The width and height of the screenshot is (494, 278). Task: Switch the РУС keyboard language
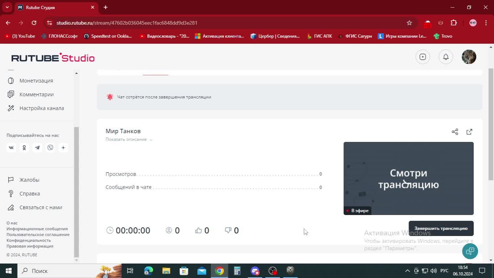coord(444,271)
